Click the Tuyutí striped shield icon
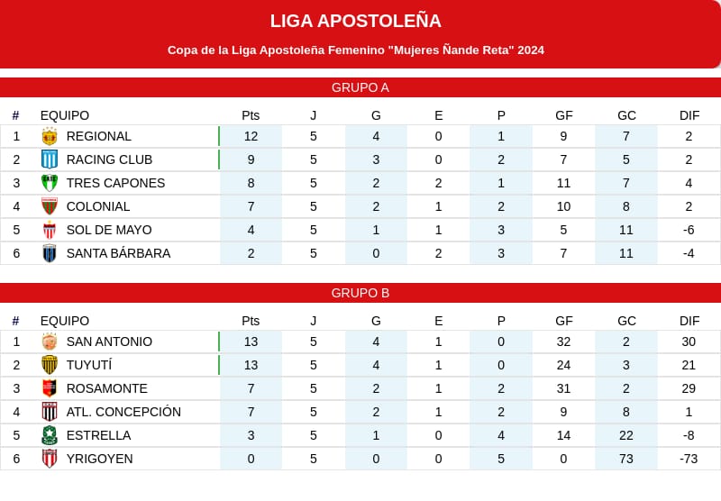The image size is (721, 501). coord(50,365)
